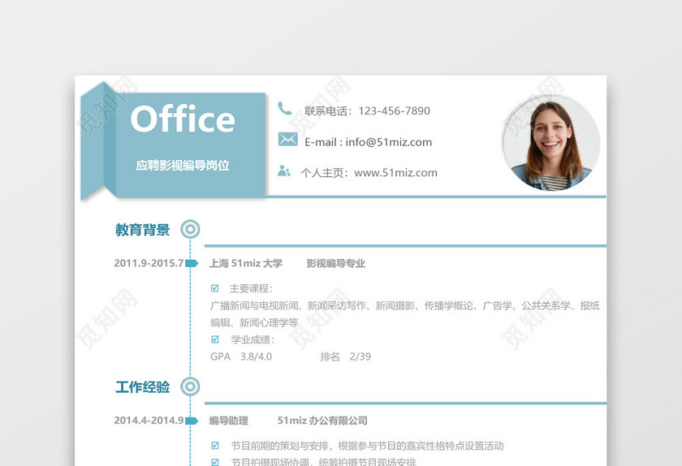Click 影视编导专业 major text
Screen dimensions: 682x466
tap(335, 263)
